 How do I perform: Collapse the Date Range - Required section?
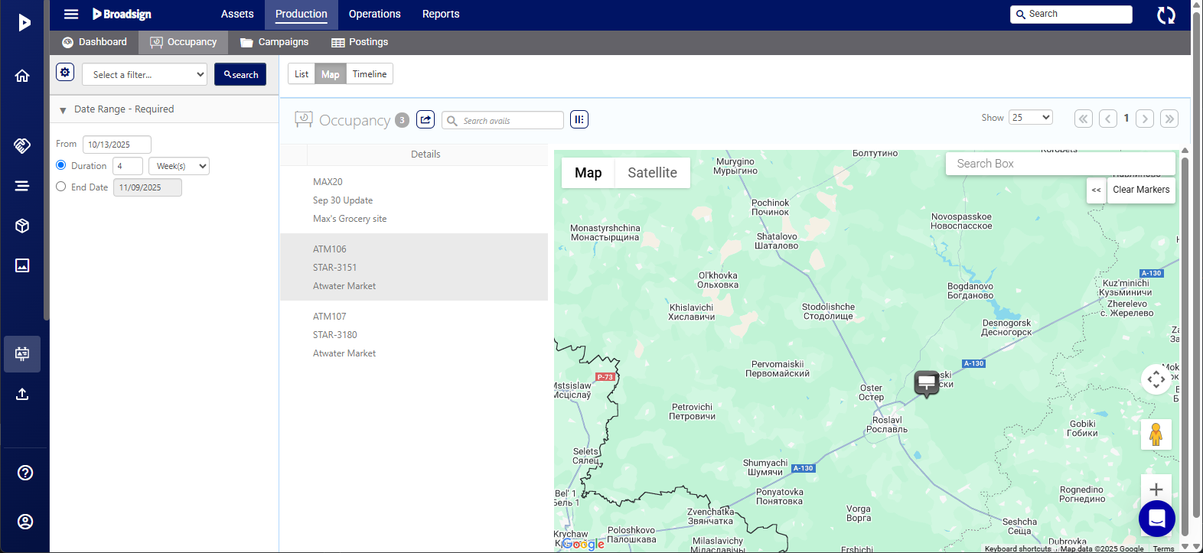pos(63,110)
